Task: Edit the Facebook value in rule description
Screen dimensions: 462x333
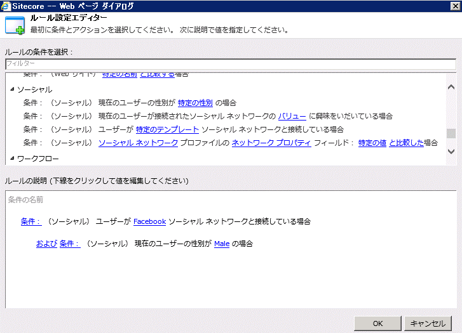Action: 149,221
